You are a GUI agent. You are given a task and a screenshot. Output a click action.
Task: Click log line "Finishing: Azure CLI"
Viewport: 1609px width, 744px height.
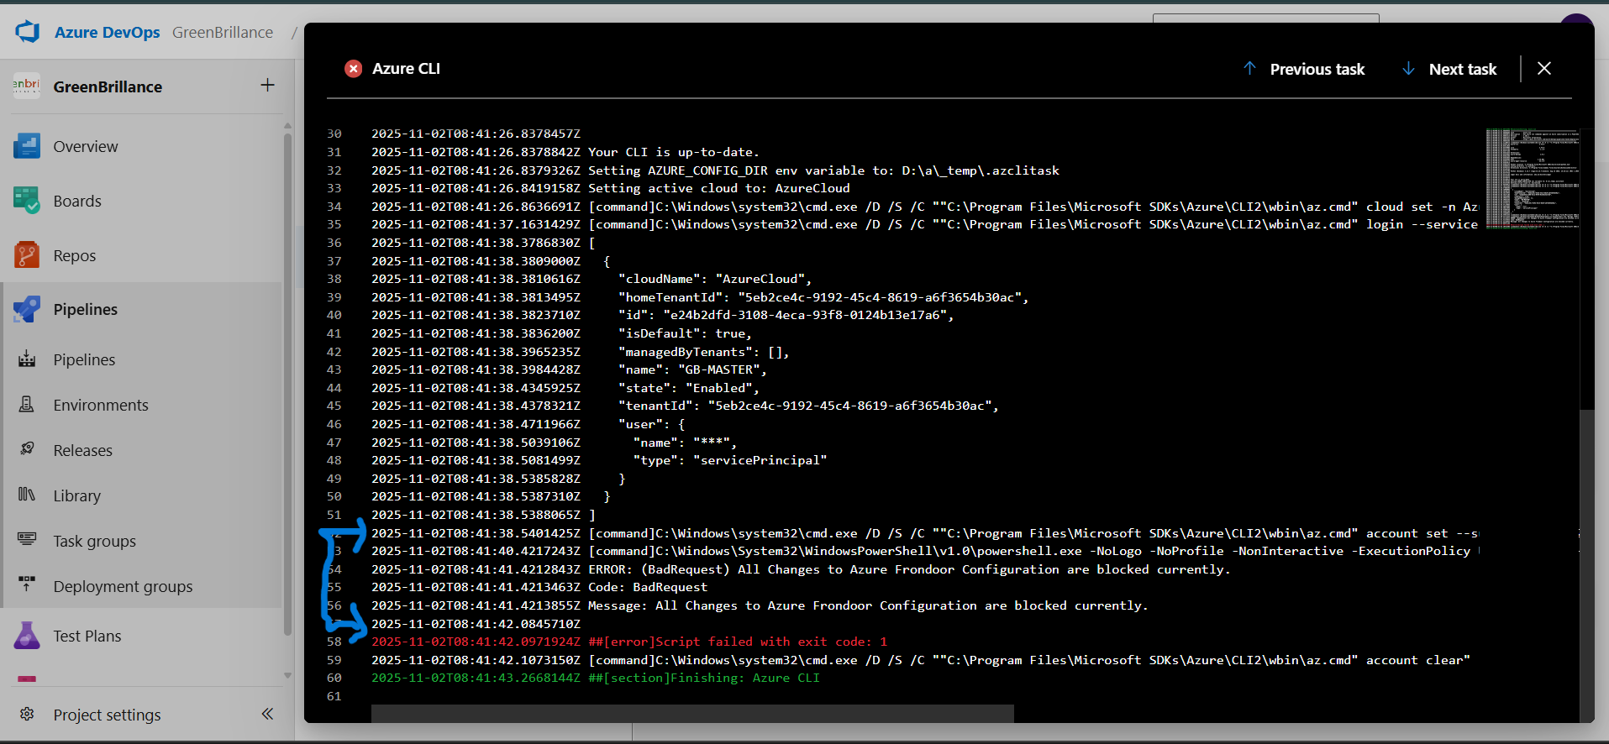click(x=704, y=678)
